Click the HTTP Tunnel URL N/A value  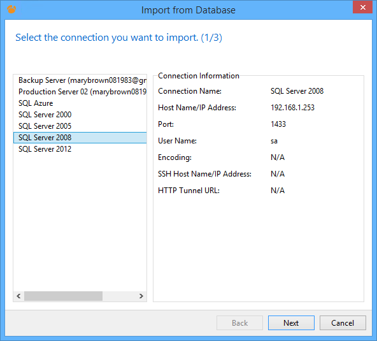point(278,191)
